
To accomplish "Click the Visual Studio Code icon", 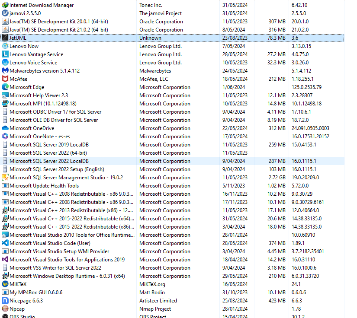I will click(x=5, y=243).
